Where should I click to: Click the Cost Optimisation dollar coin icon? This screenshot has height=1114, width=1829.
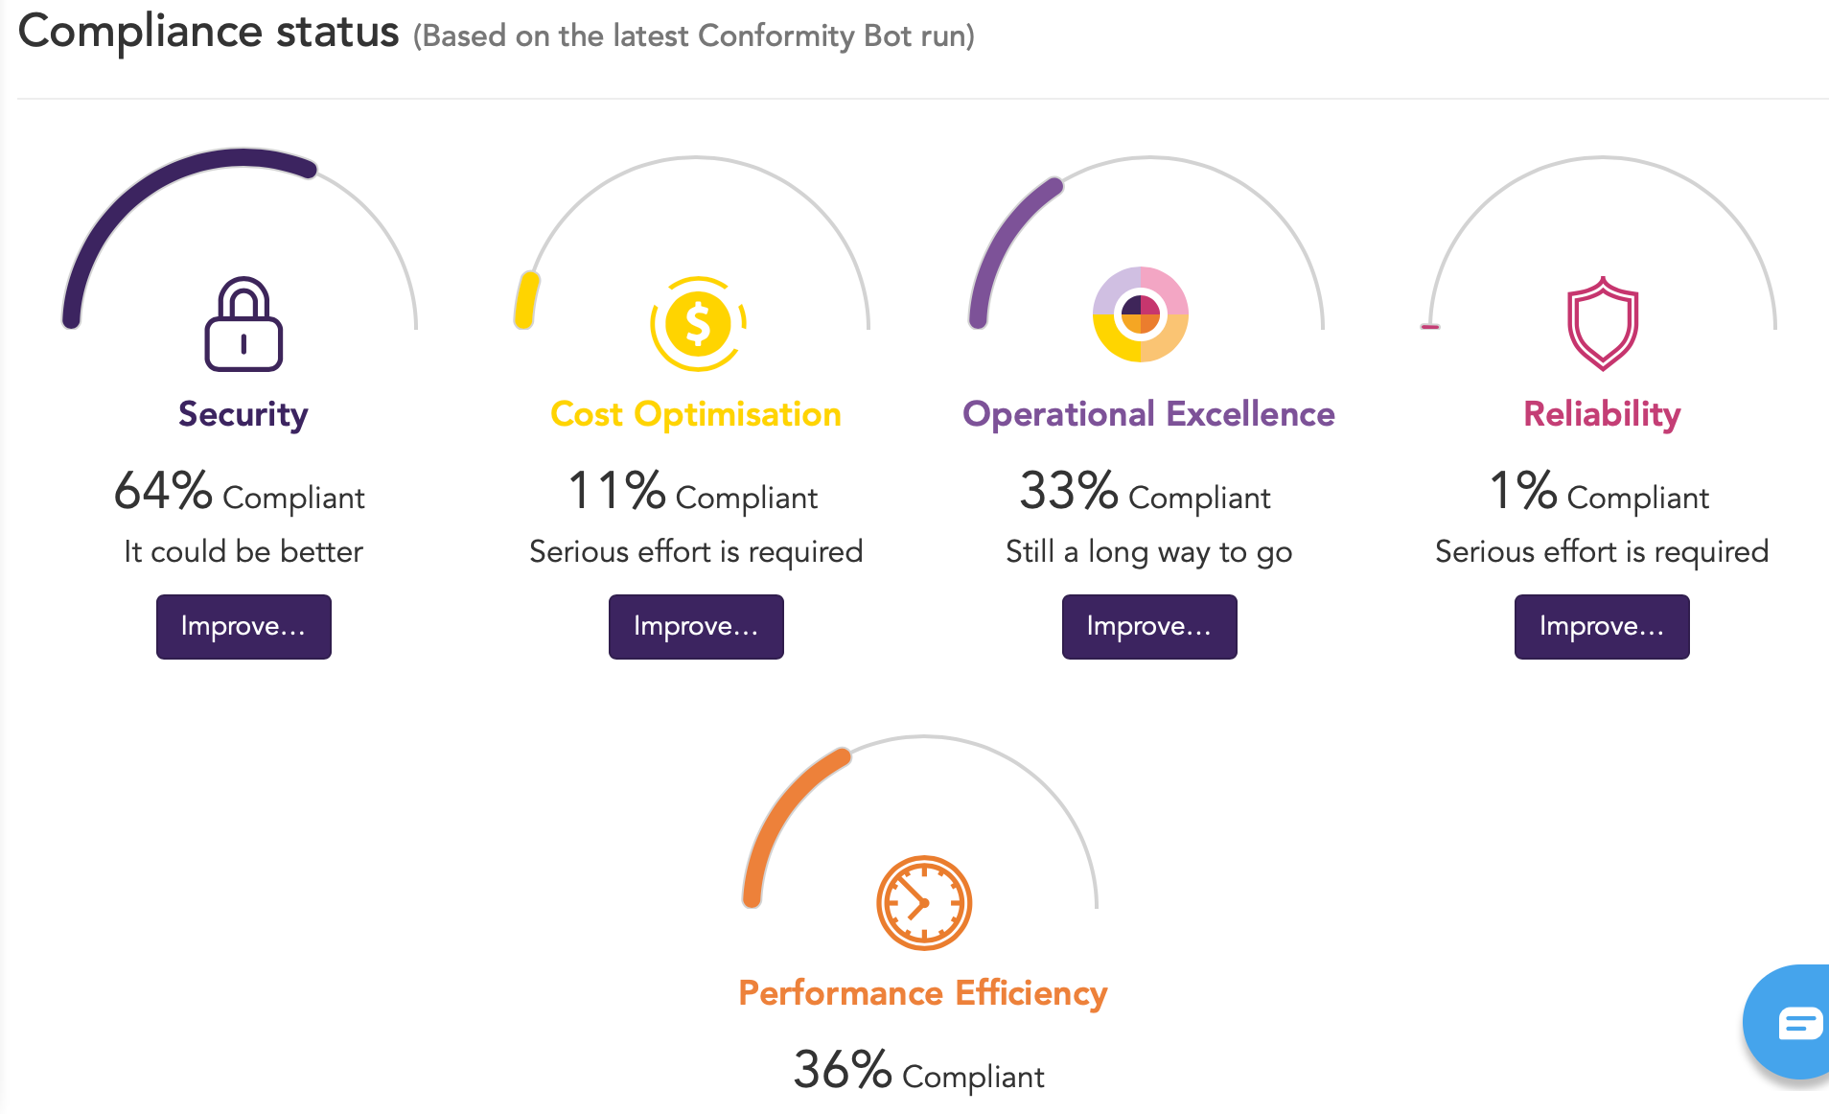[x=698, y=324]
